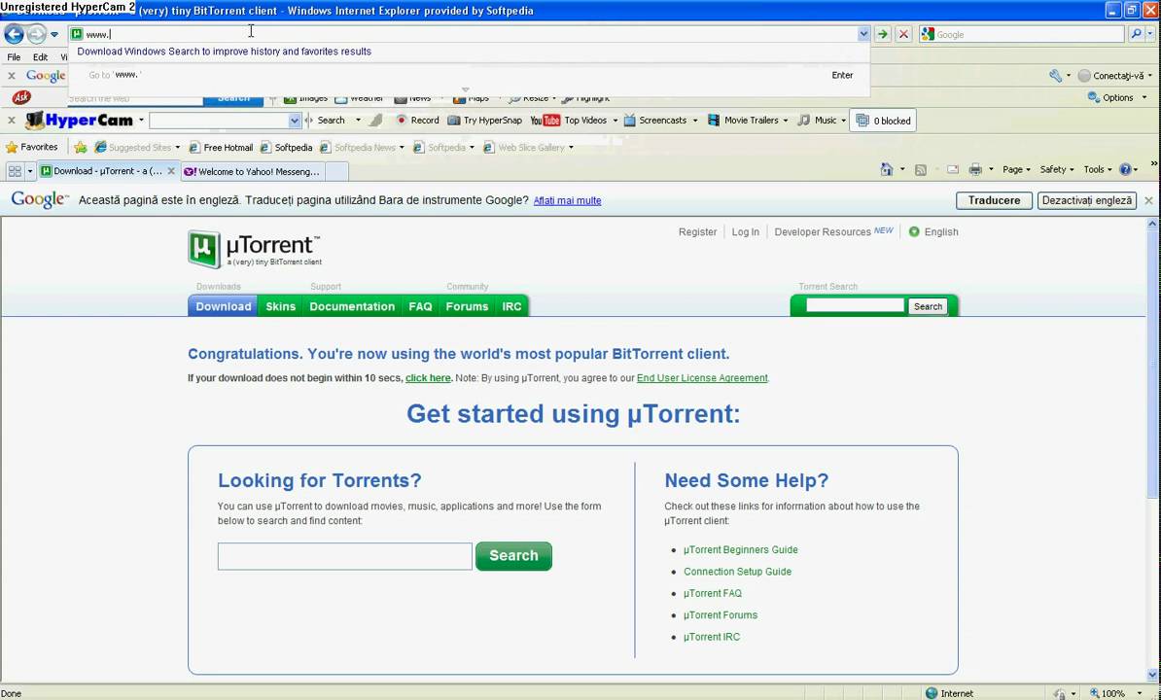
Task: Open the Tools menu in command bar
Action: tap(1098, 169)
